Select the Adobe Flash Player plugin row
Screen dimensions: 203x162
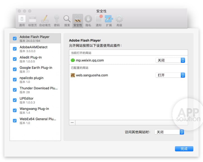tap(35, 38)
